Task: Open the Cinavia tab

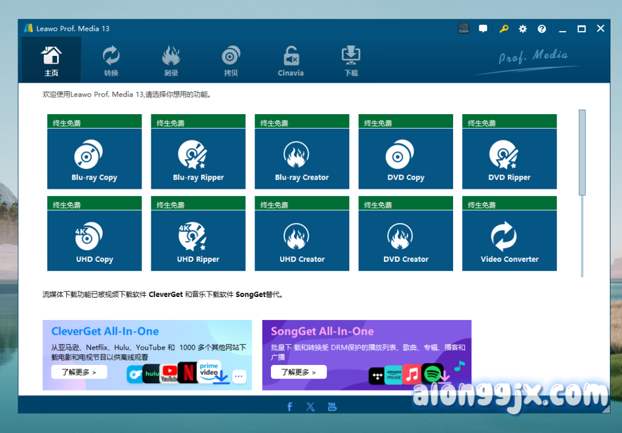Action: point(290,61)
